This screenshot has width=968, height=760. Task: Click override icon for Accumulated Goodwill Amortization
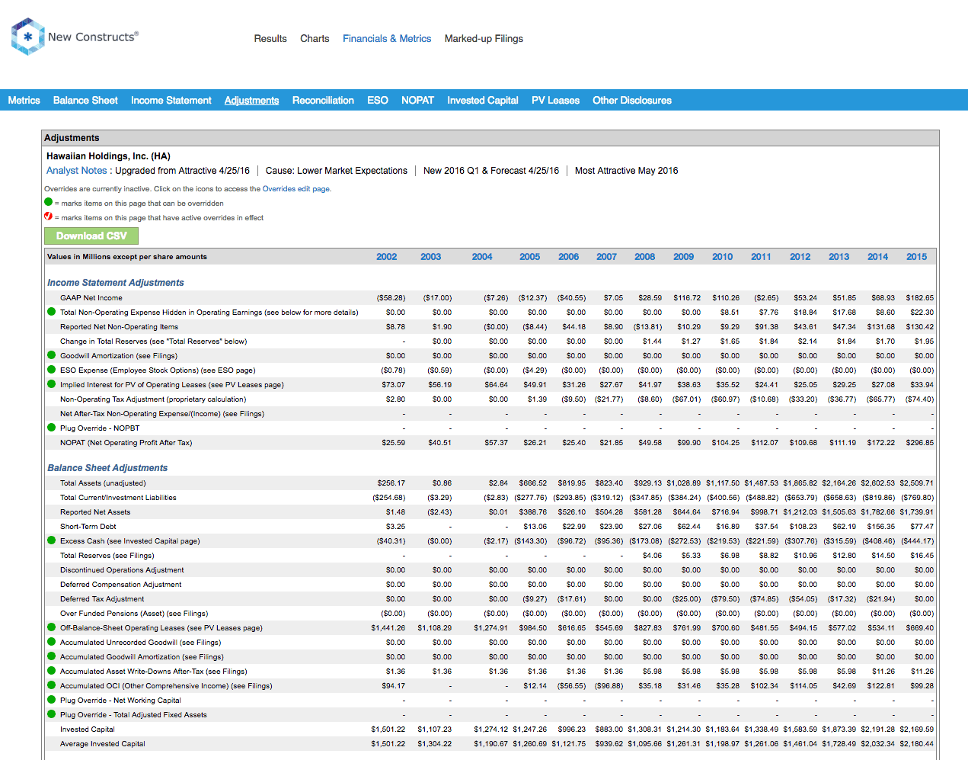(52, 656)
